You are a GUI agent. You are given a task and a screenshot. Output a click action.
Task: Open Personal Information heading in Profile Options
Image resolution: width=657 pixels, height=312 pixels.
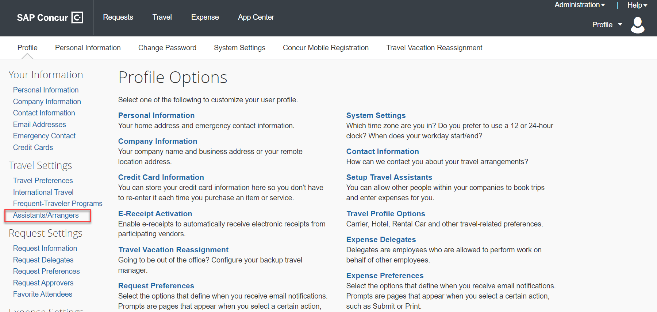tap(156, 115)
